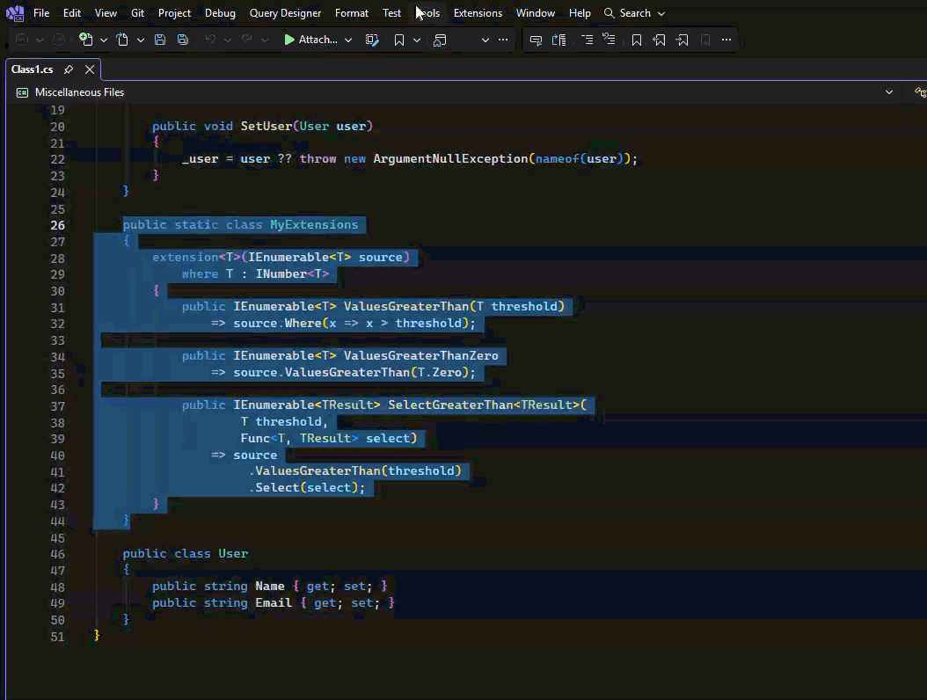Click the New Item toolbar icon
The width and height of the screenshot is (927, 700).
85,40
